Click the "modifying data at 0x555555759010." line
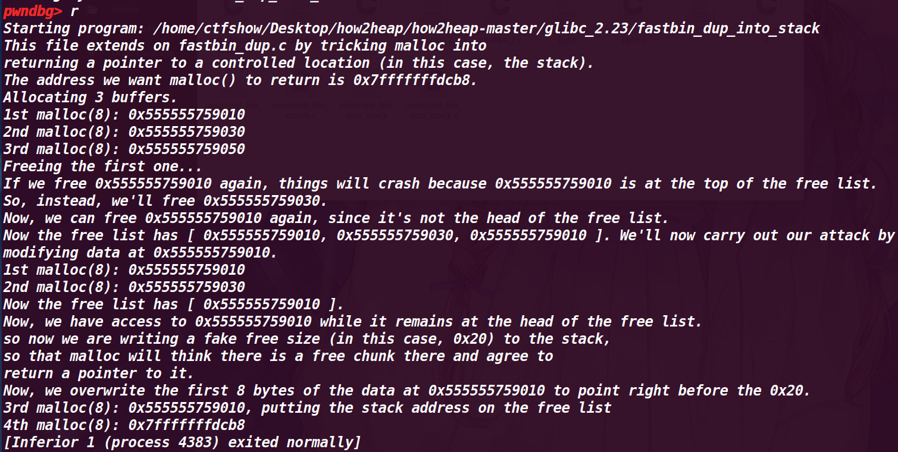This screenshot has height=452, width=898. point(140,253)
